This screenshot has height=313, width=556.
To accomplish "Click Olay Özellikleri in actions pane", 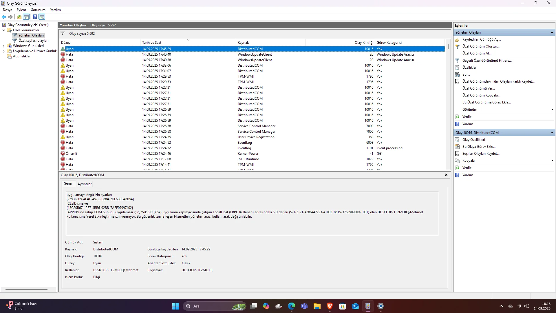I will (x=473, y=140).
